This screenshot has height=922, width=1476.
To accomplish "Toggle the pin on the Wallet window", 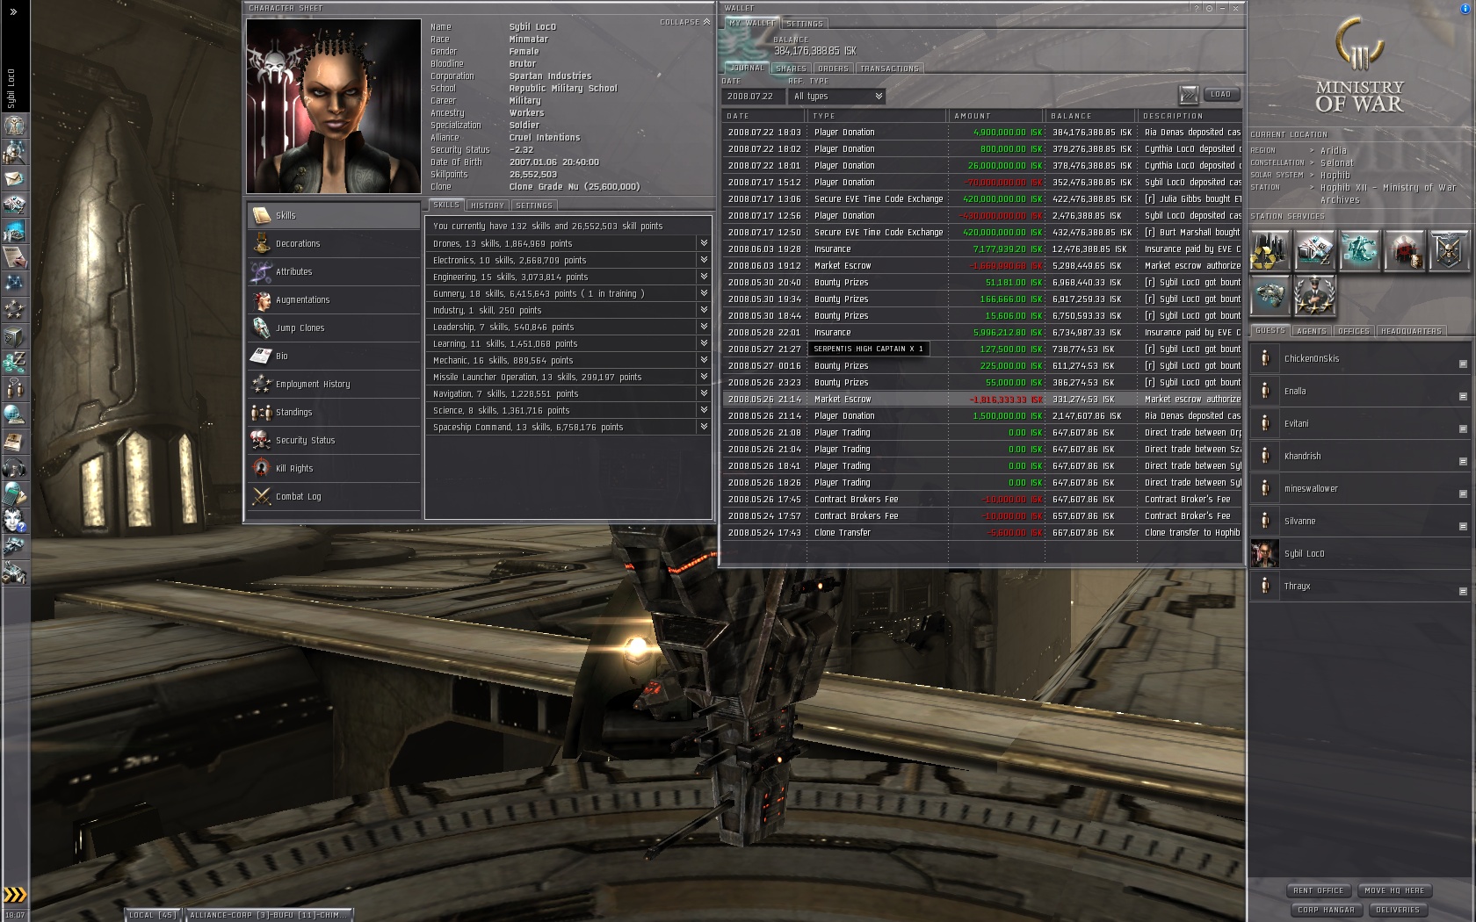I will 1209,8.
